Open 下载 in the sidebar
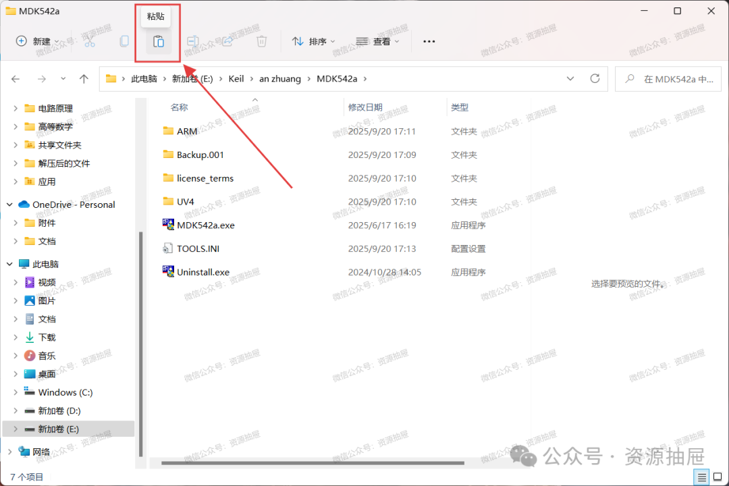Image resolution: width=729 pixels, height=486 pixels. (x=47, y=337)
